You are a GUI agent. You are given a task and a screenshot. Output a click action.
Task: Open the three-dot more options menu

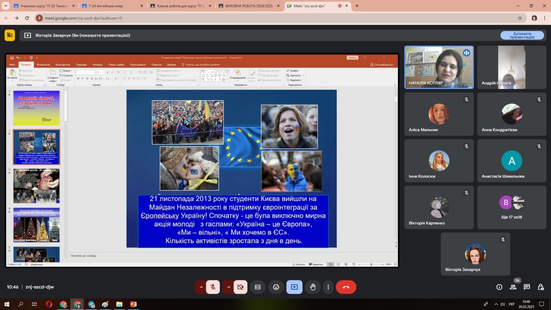click(x=328, y=287)
